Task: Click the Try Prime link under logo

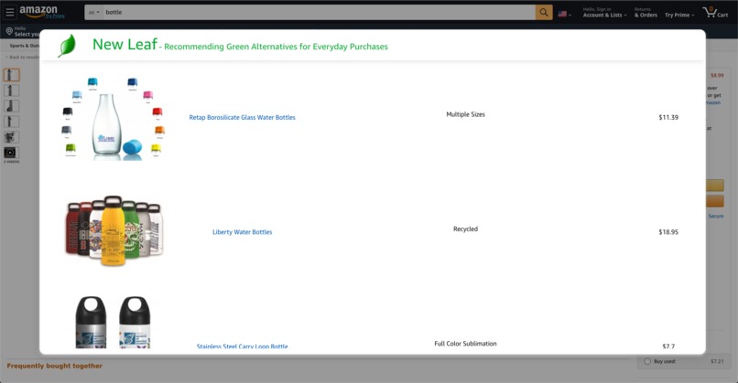Action: [x=55, y=16]
